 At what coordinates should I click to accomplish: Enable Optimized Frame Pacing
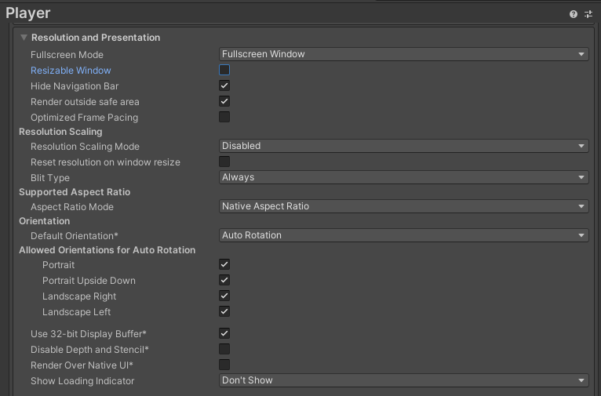click(224, 117)
